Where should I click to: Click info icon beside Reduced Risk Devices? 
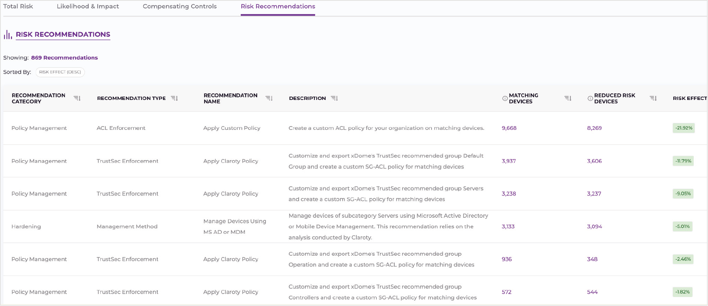[x=590, y=98]
